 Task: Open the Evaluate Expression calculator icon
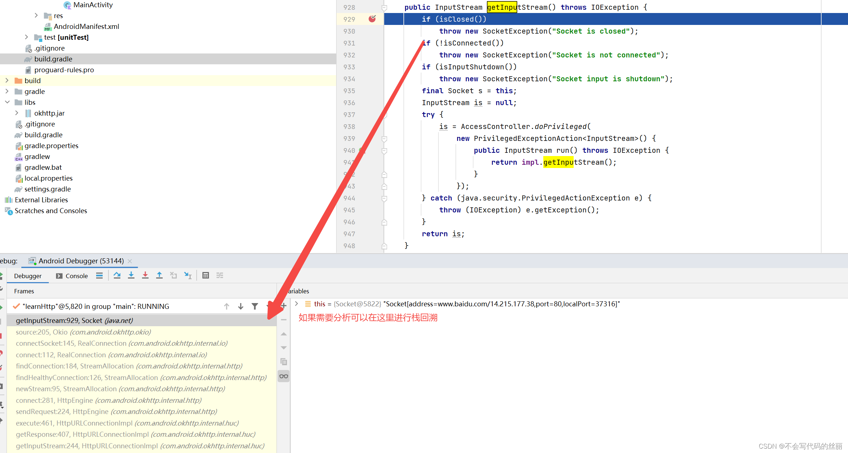(206, 276)
